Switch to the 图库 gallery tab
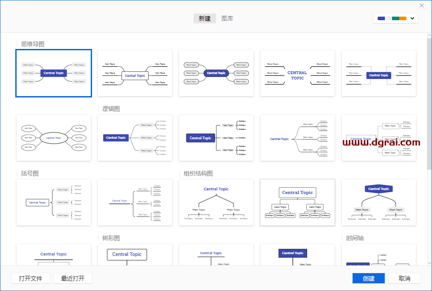 point(227,18)
